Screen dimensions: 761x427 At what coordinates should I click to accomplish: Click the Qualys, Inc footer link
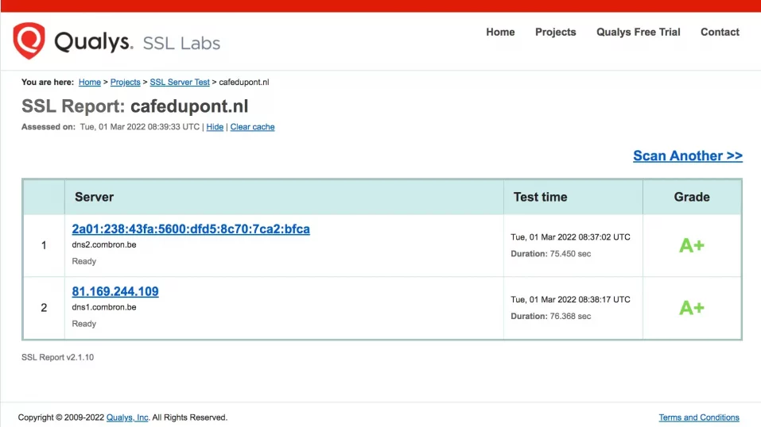(127, 417)
